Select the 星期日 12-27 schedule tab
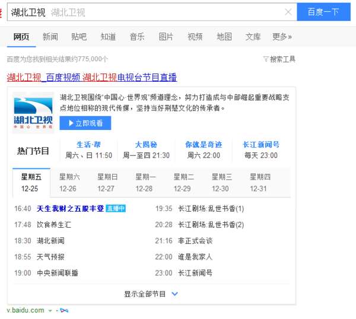356x319 pixels. tap(107, 183)
